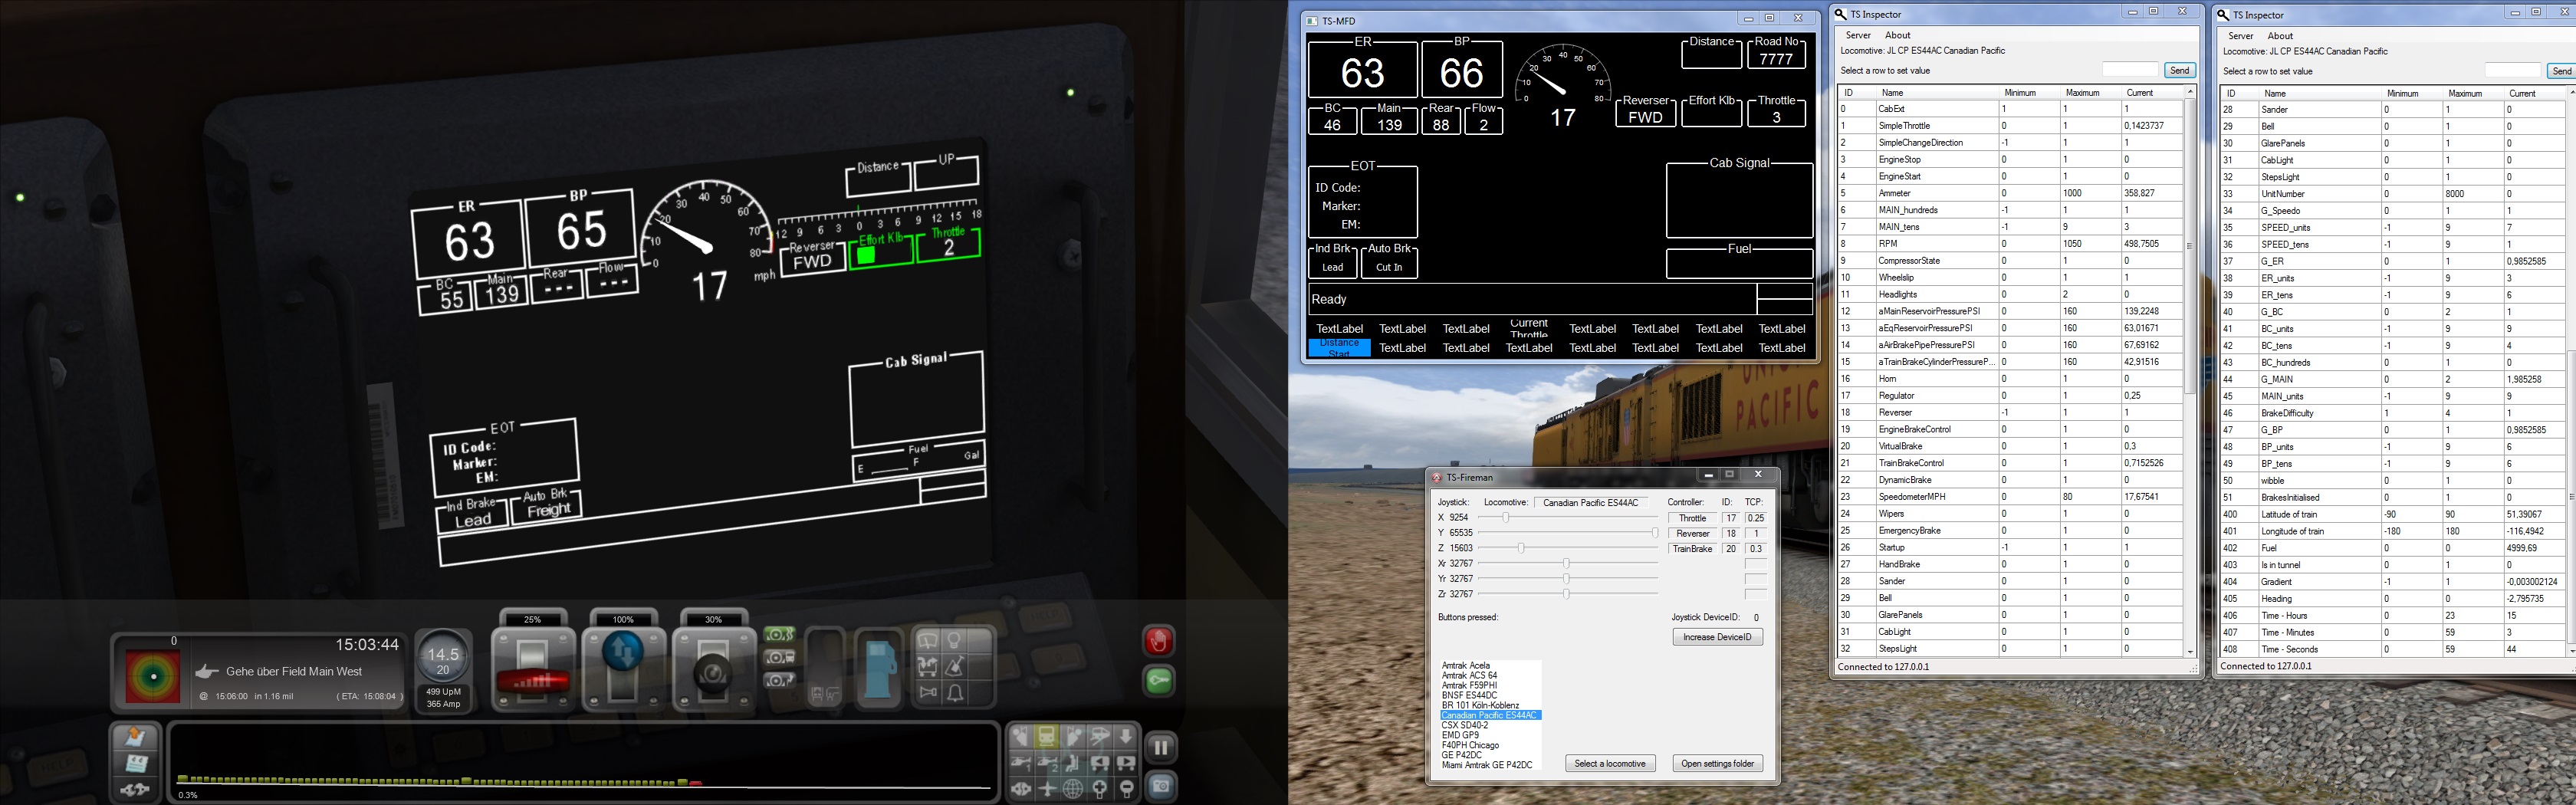Image resolution: width=2576 pixels, height=805 pixels.
Task: Click the Throttle controller field in TS-Fireman
Action: pos(1693,518)
